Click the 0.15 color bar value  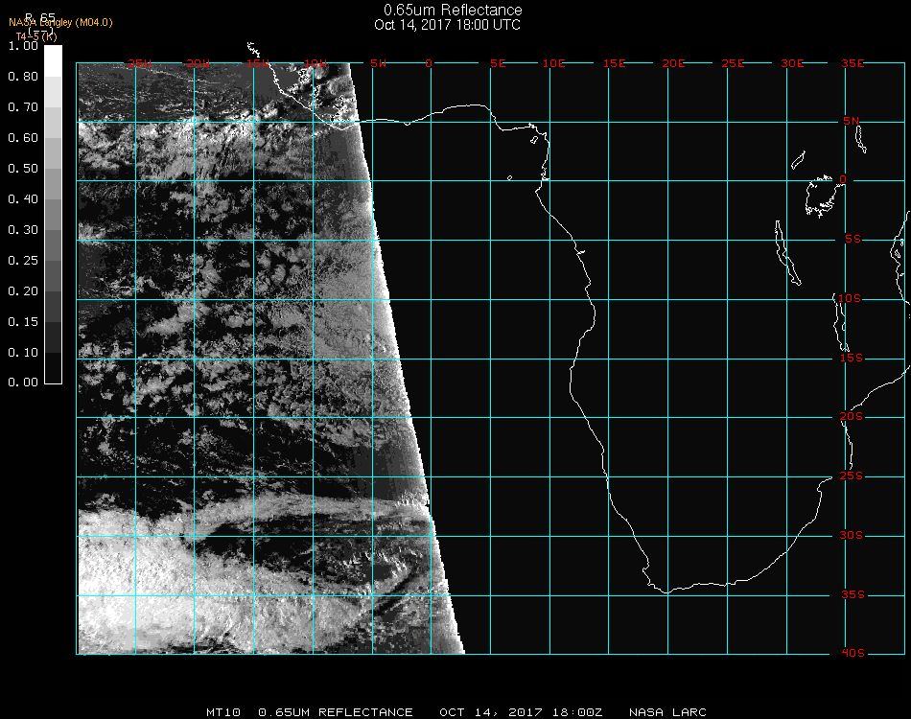point(23,322)
